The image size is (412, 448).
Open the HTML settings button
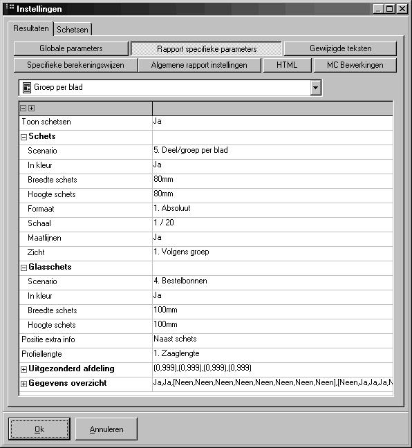pos(287,65)
